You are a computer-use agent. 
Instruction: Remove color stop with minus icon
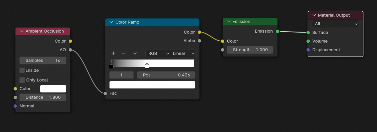tap(123, 53)
